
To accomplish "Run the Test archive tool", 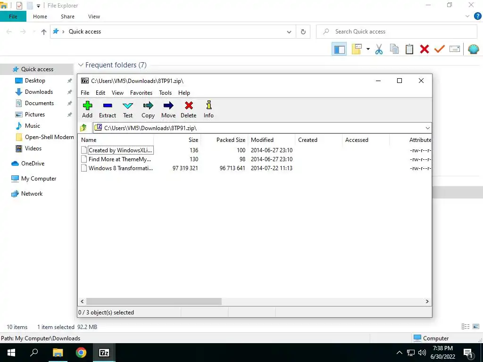I will click(128, 109).
